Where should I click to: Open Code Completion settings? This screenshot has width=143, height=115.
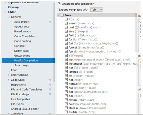tap(25, 36)
